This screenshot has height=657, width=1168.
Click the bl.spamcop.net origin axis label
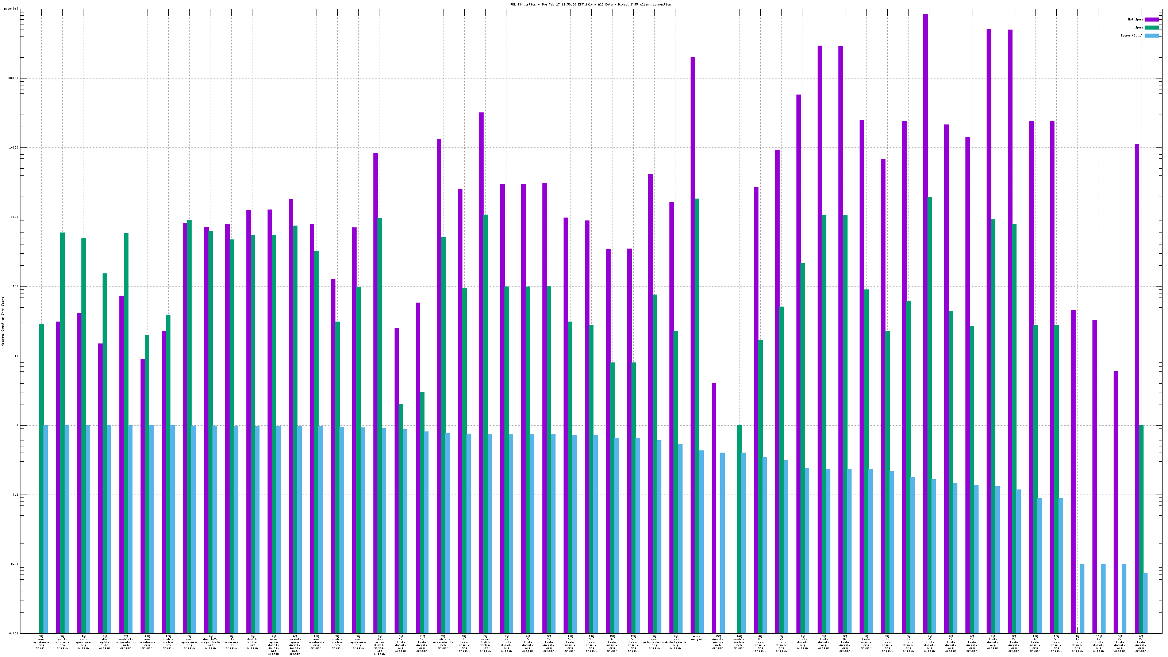click(x=231, y=642)
